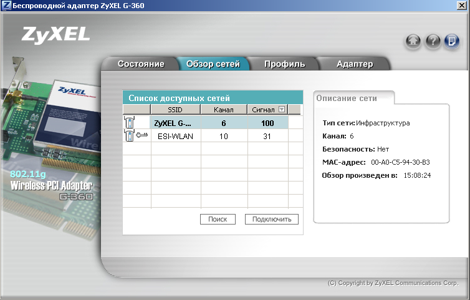Click the Подключить button
Image resolution: width=470 pixels, height=300 pixels.
[272, 220]
